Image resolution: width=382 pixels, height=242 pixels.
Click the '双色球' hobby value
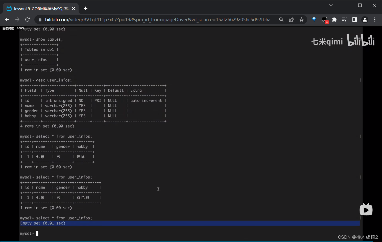(x=83, y=198)
